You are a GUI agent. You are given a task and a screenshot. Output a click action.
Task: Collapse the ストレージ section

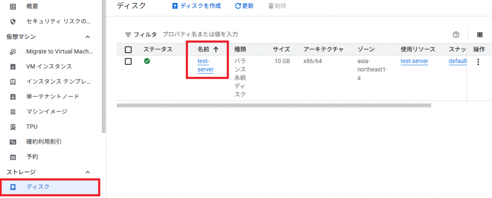pos(88,172)
